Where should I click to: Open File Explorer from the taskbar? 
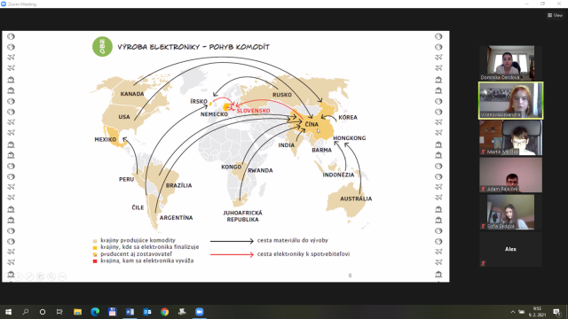click(x=77, y=312)
